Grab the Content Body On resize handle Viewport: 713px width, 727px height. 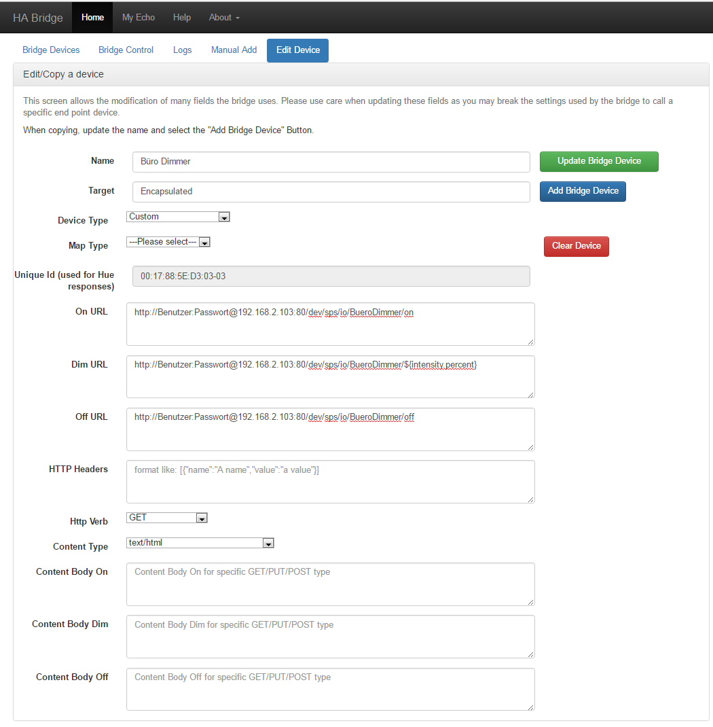click(531, 602)
